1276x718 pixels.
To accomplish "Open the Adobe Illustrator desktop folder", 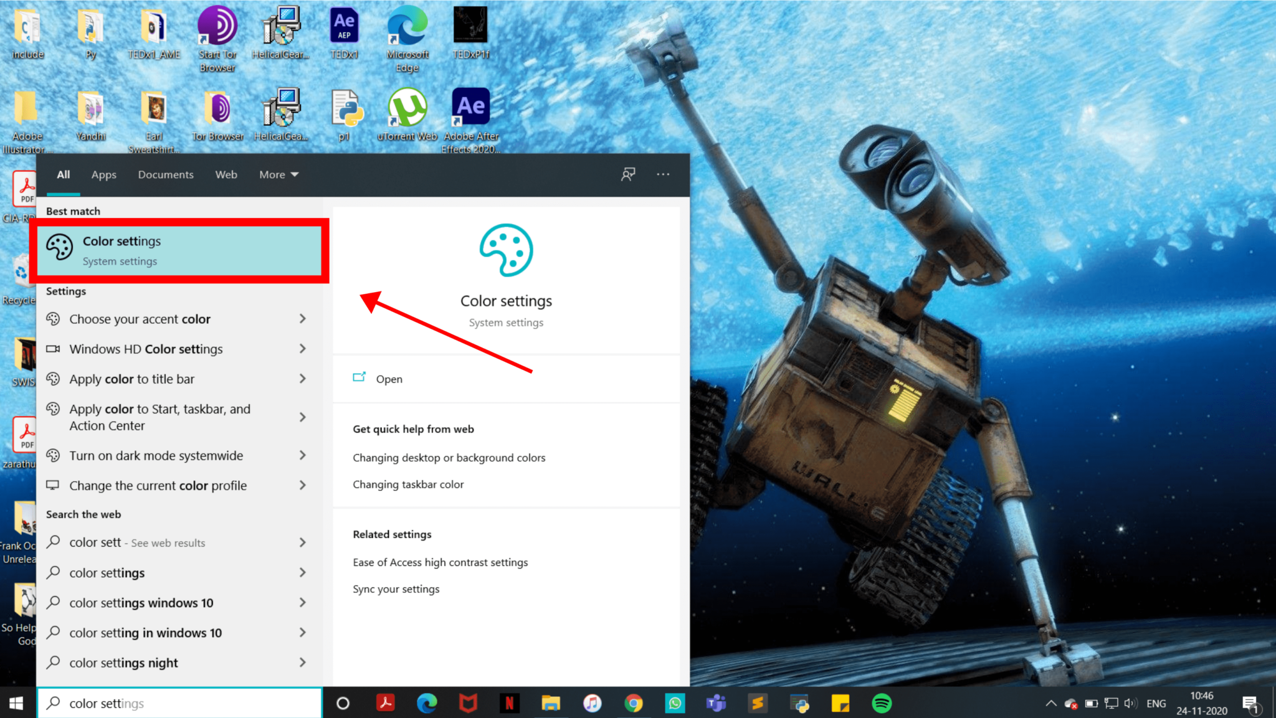I will click(27, 121).
